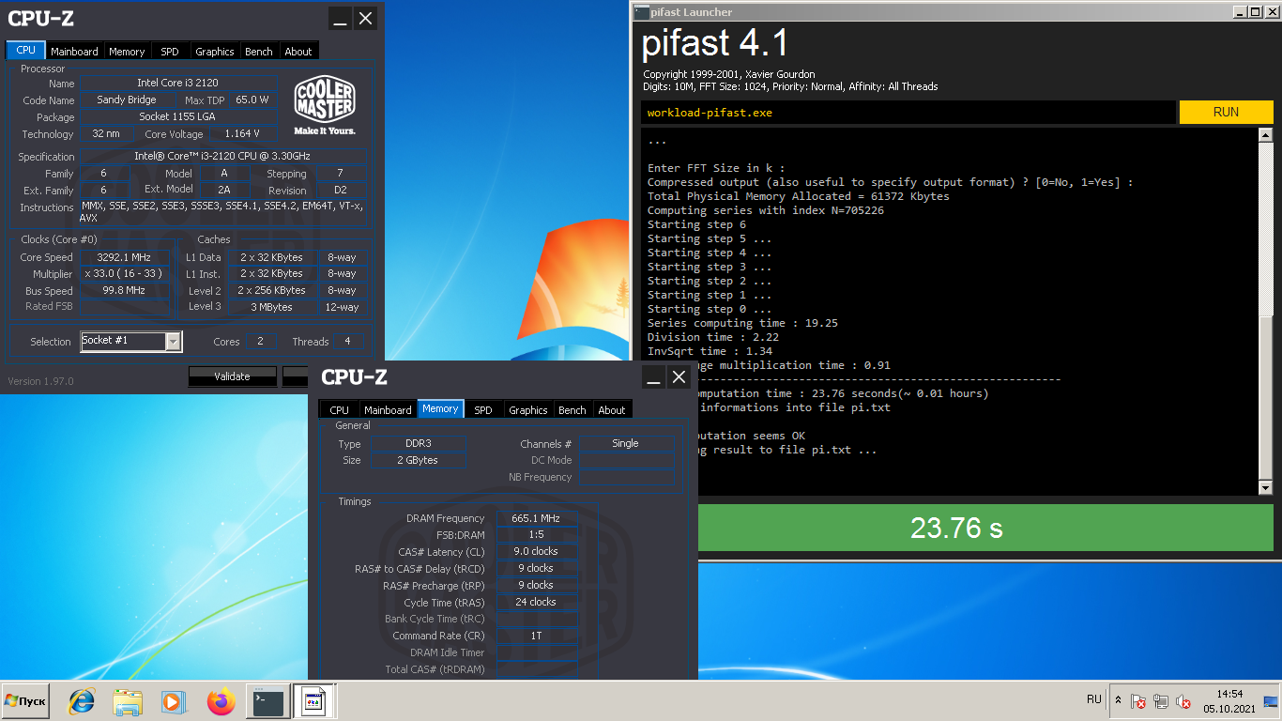Open SPD tab in top CPU-Z window
The width and height of the screenshot is (1282, 721).
170,52
